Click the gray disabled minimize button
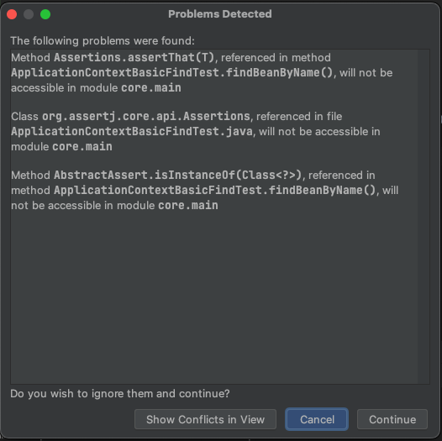The width and height of the screenshot is (442, 441). (x=29, y=14)
